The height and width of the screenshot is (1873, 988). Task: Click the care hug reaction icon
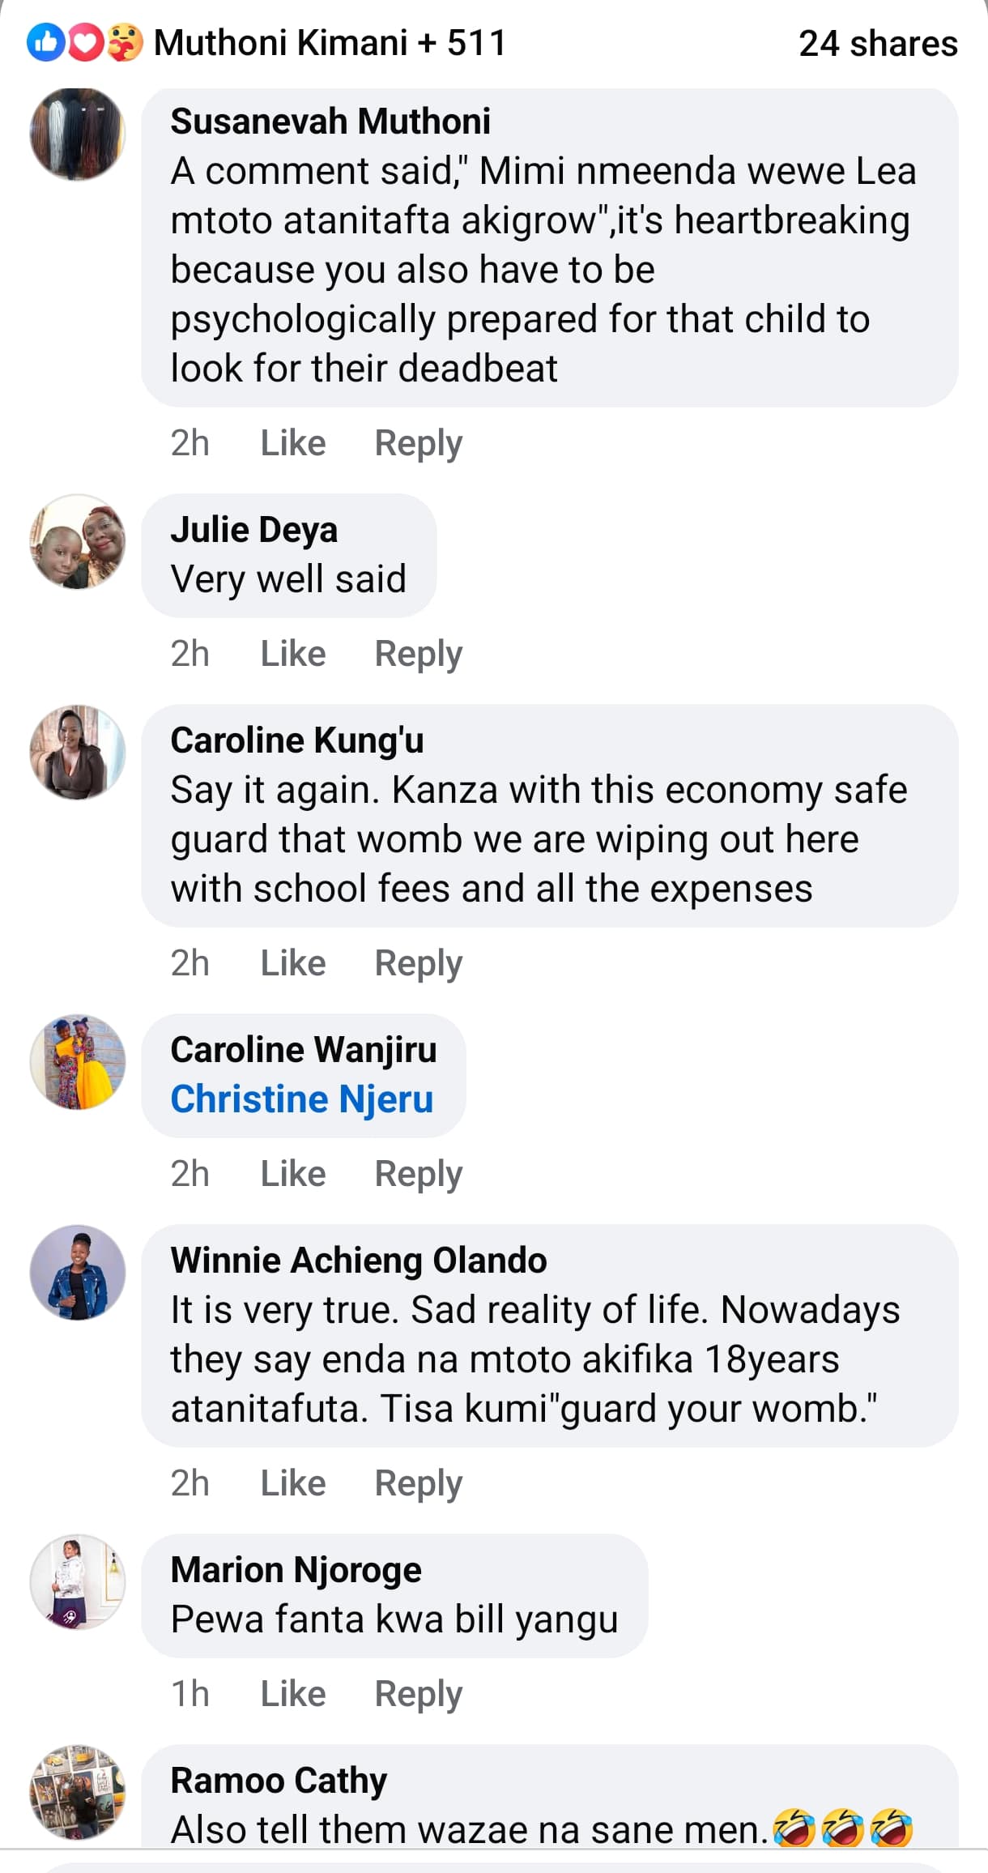pyautogui.click(x=124, y=43)
